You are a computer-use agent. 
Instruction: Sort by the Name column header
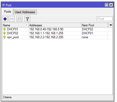tap(15, 25)
